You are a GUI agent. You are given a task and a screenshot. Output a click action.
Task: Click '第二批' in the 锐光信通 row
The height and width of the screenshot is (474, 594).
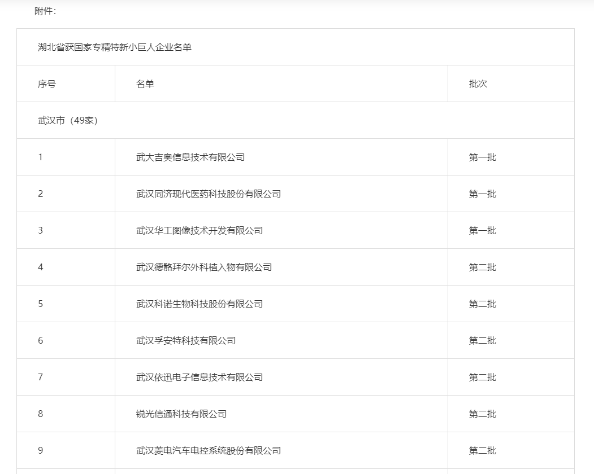(x=483, y=414)
